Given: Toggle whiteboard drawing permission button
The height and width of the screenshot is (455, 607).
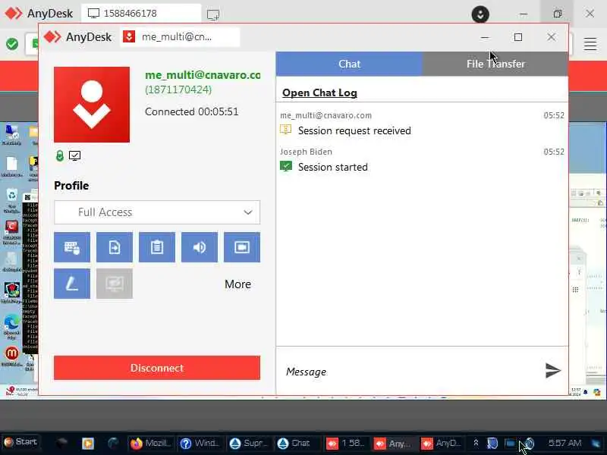Looking at the screenshot, I should point(72,284).
